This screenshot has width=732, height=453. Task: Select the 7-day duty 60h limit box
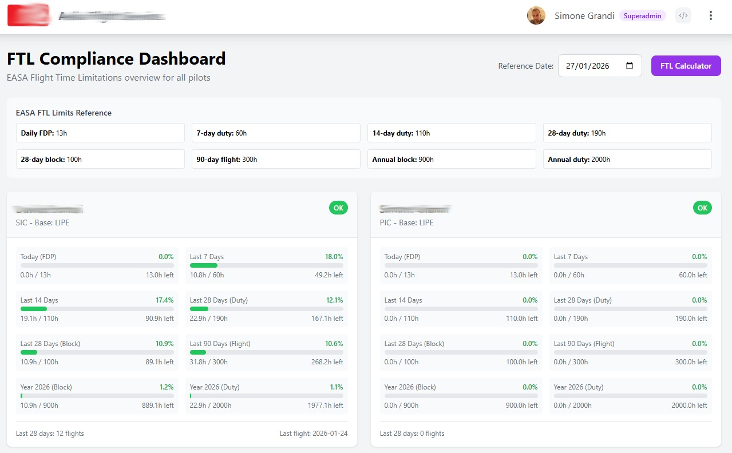click(x=276, y=133)
